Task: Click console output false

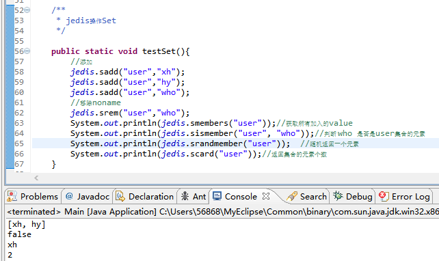Action: coord(20,234)
